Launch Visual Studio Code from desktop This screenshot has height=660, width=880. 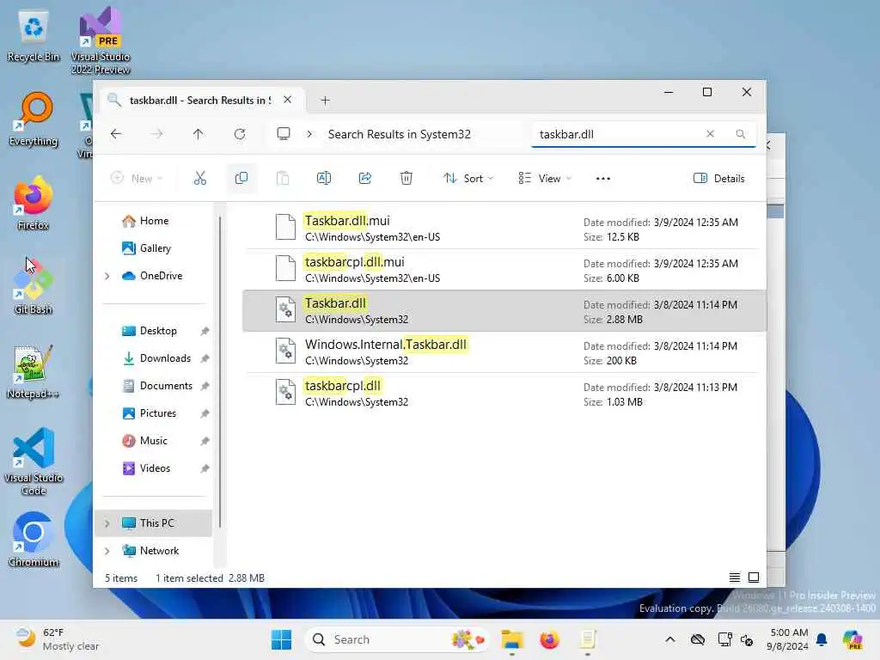coord(34,461)
